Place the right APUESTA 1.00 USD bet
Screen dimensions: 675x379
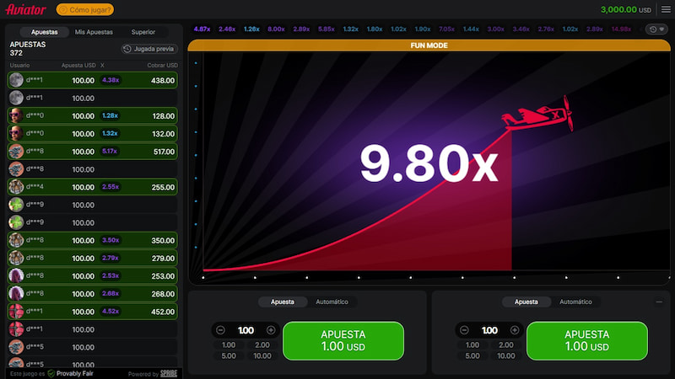pos(586,341)
